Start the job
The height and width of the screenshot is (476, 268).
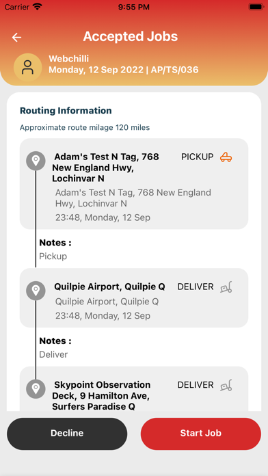[x=200, y=434]
